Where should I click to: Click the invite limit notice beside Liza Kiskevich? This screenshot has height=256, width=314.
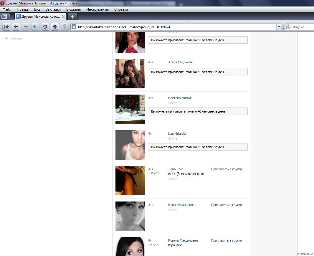[198, 147]
